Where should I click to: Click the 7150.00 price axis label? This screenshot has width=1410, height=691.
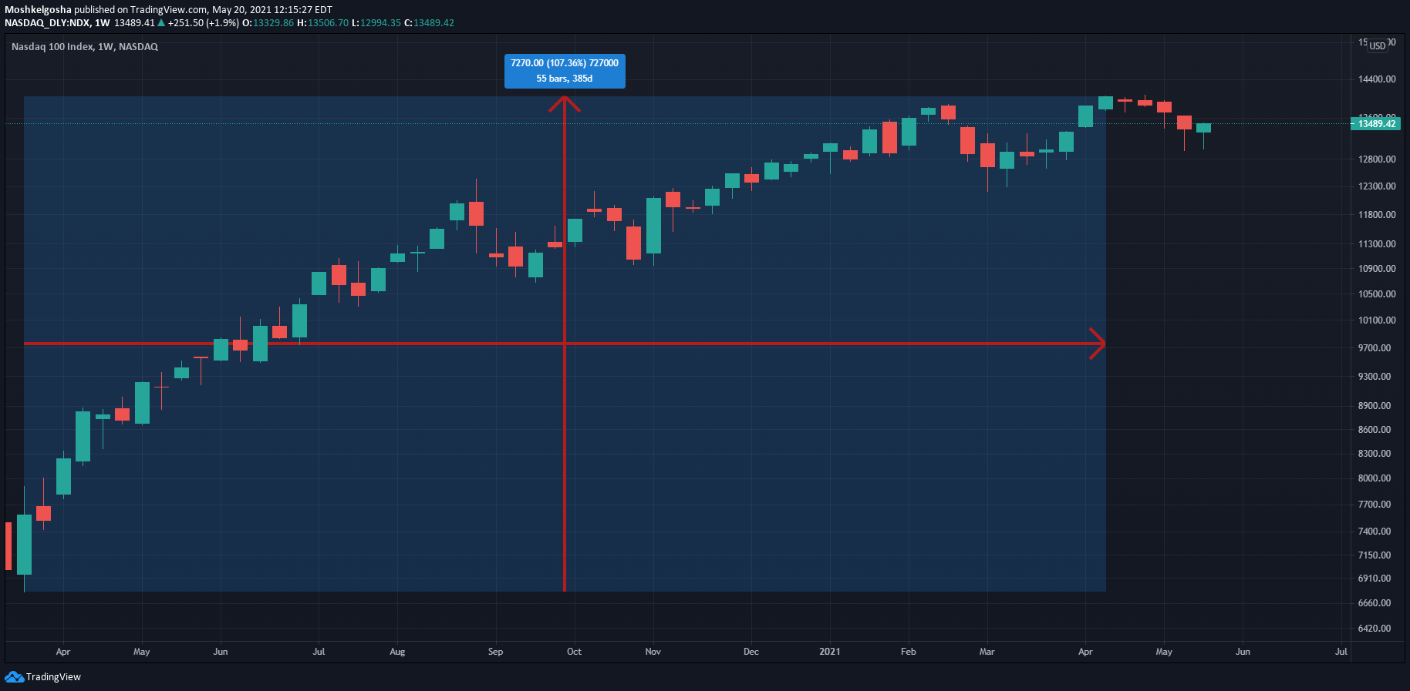[1375, 555]
